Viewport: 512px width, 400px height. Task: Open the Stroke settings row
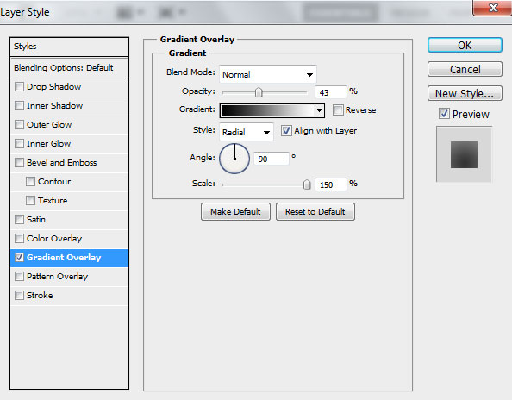click(x=69, y=295)
